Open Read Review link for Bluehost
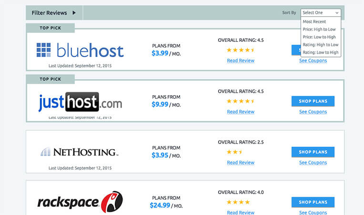The image size is (364, 215). (x=241, y=60)
